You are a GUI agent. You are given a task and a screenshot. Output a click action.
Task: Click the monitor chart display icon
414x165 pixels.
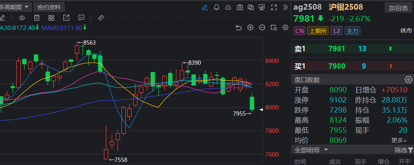point(261,7)
